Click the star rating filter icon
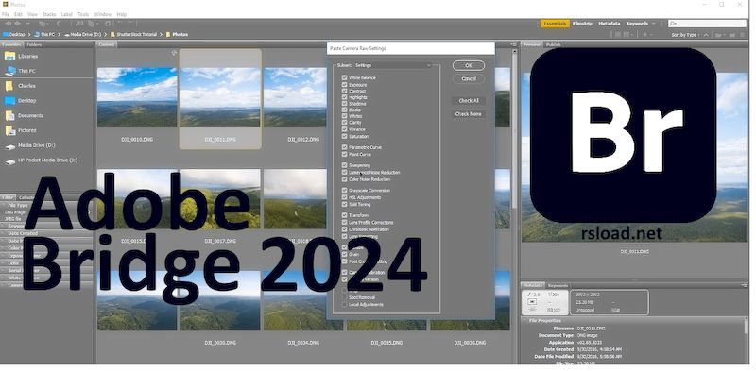 point(645,35)
